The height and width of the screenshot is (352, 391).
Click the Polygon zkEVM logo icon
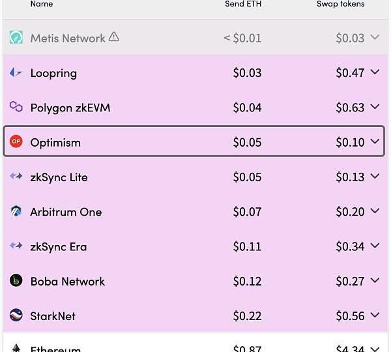click(16, 107)
